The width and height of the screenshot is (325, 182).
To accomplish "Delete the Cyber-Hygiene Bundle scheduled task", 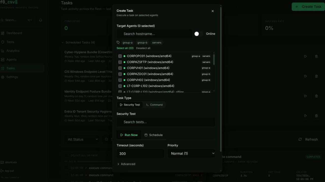I will click(x=316, y=56).
